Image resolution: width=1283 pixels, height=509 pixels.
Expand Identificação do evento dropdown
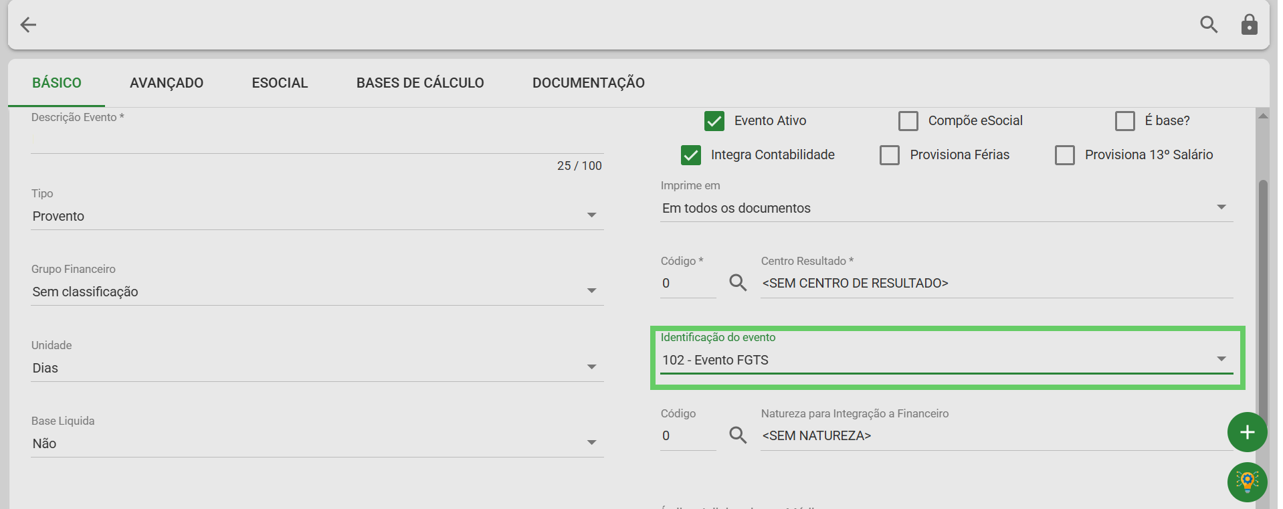coord(947,360)
